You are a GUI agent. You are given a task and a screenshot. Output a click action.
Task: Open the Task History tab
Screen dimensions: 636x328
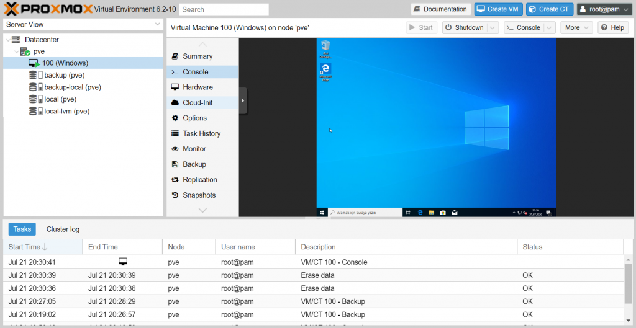point(202,134)
